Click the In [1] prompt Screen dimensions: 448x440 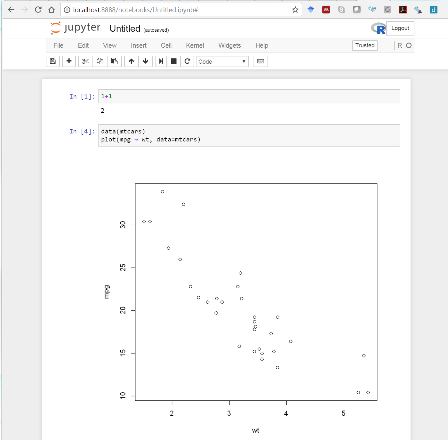point(82,97)
